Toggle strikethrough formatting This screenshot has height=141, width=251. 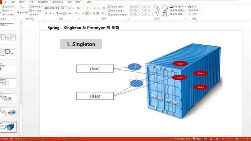[61, 14]
